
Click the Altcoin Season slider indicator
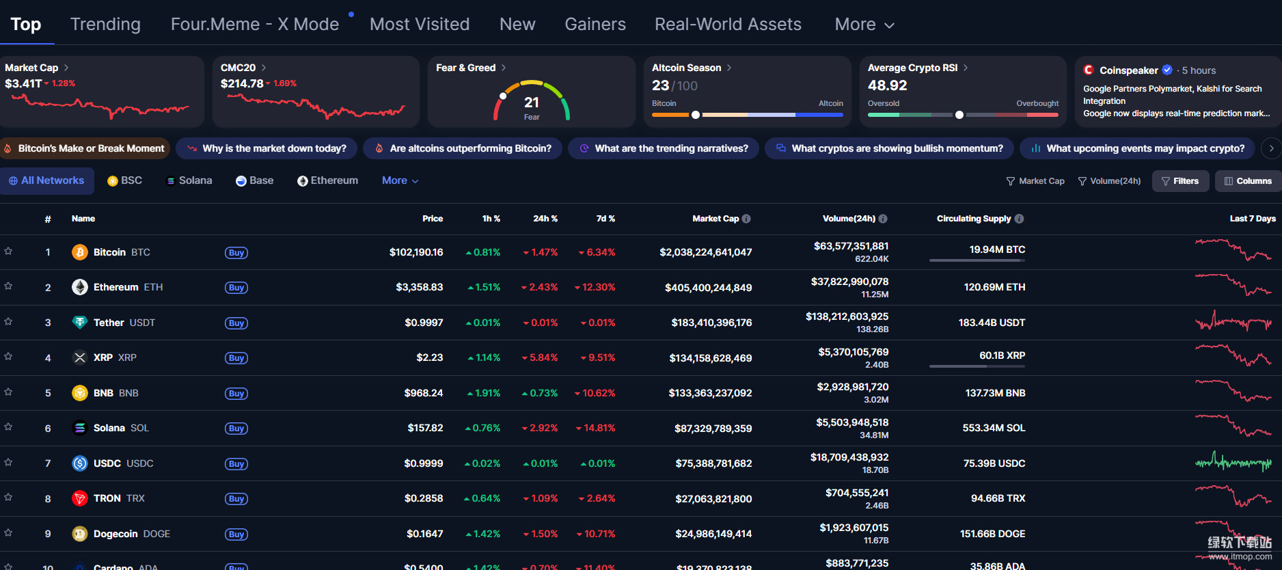pyautogui.click(x=696, y=115)
